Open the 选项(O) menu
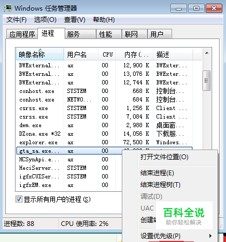 click(x=45, y=20)
